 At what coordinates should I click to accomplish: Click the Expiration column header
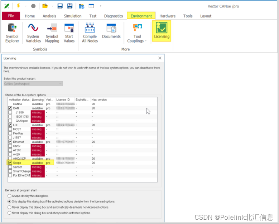click(82, 99)
